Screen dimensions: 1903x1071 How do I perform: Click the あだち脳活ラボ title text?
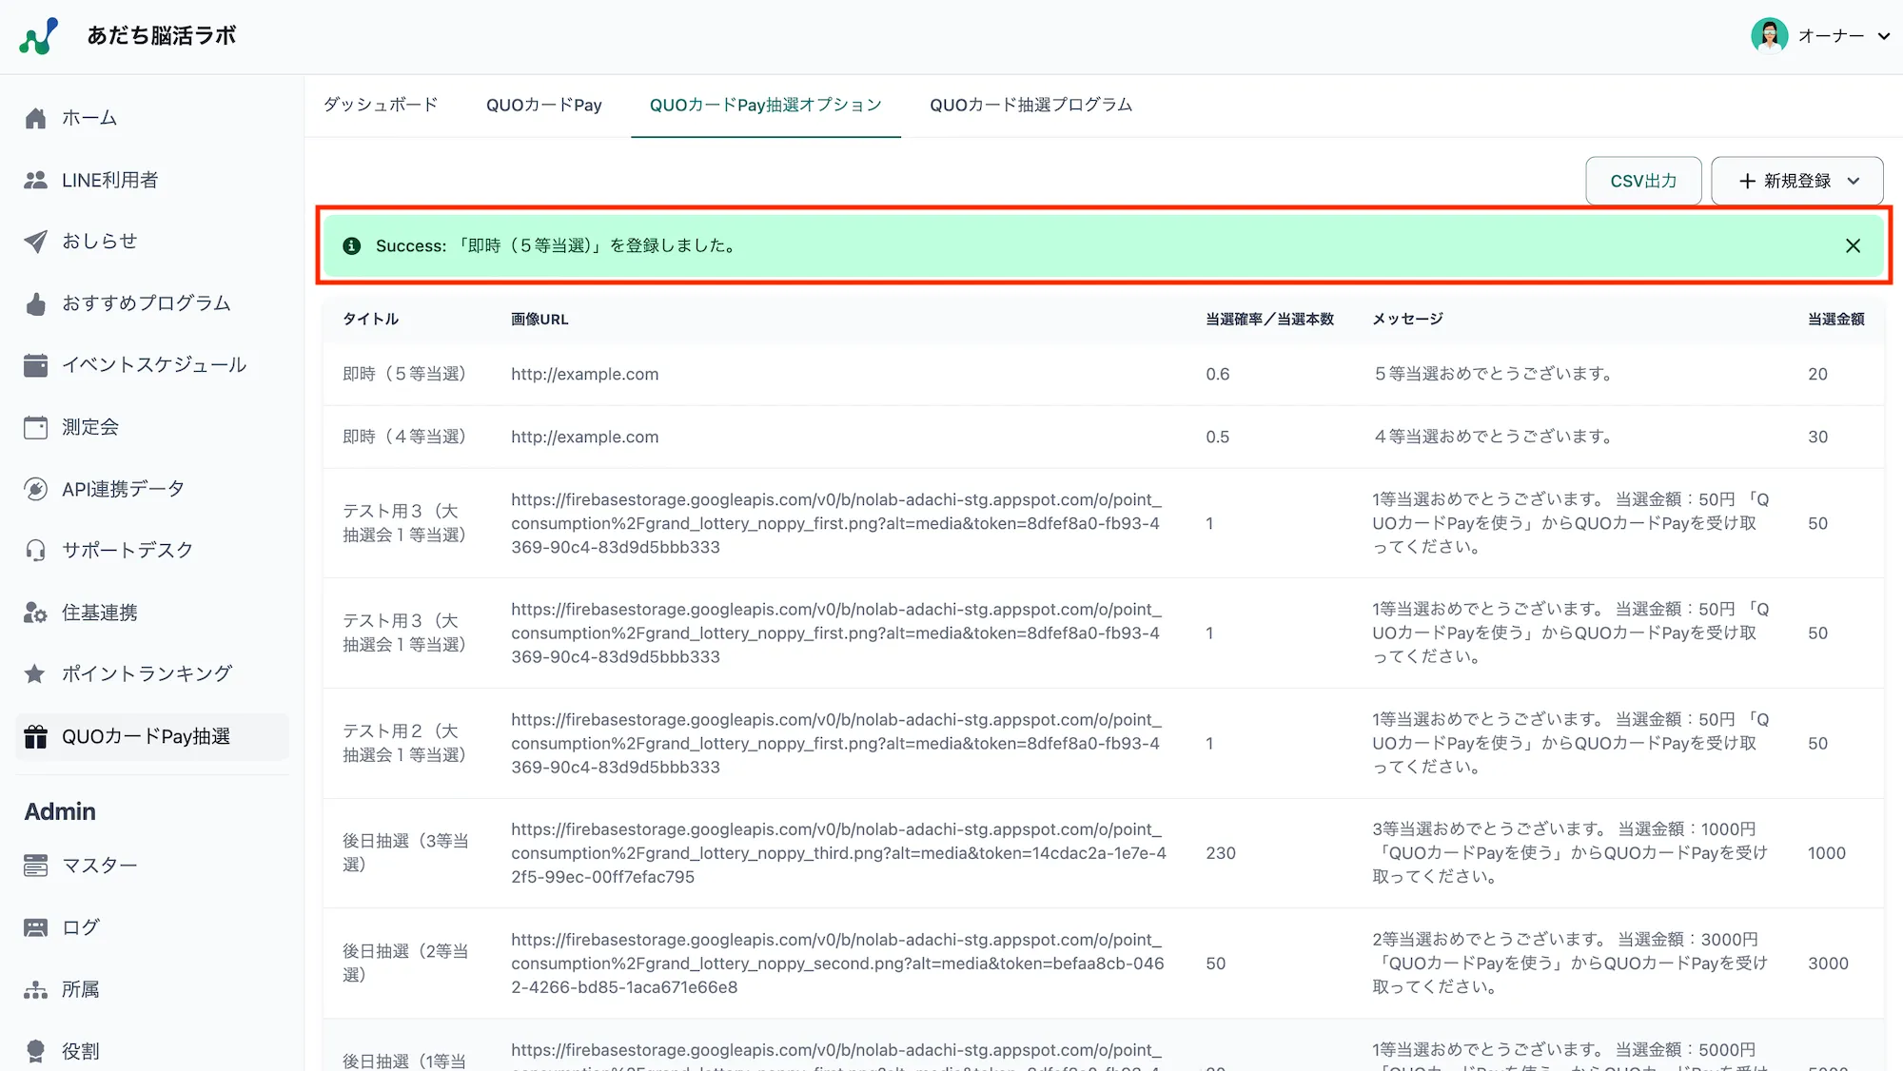[x=162, y=36]
